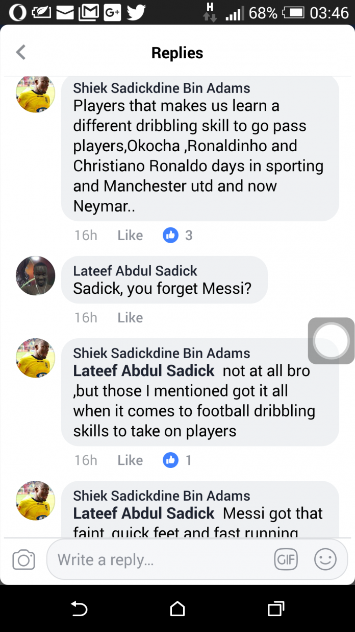The width and height of the screenshot is (355, 632).
Task: Tap Lateef Abdul Sadick's profile picture
Action: 36,276
